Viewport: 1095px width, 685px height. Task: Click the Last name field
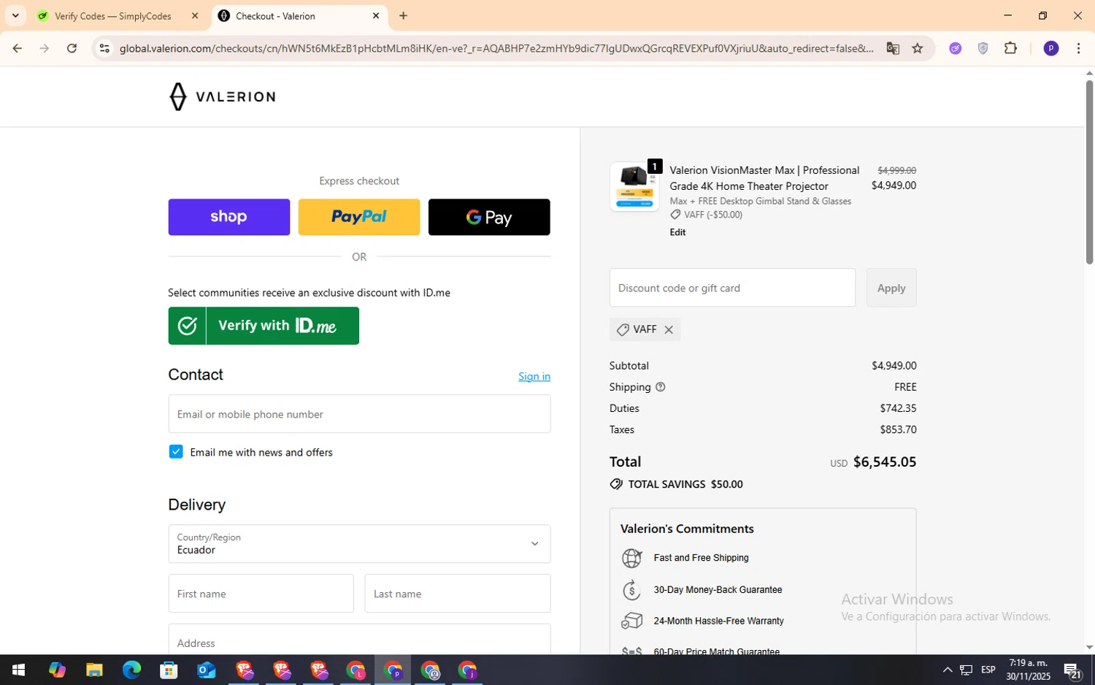(458, 594)
